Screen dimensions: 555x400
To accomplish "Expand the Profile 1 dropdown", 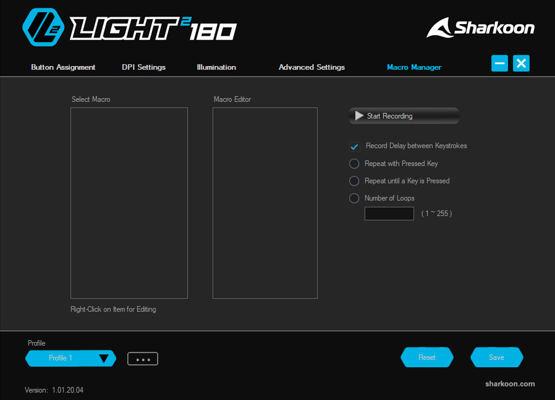I will [71, 358].
